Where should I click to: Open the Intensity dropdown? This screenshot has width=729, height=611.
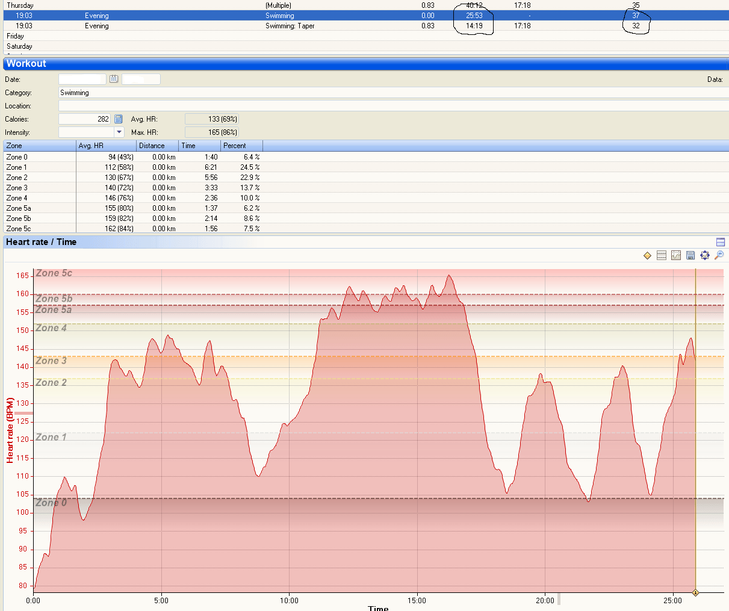click(119, 132)
